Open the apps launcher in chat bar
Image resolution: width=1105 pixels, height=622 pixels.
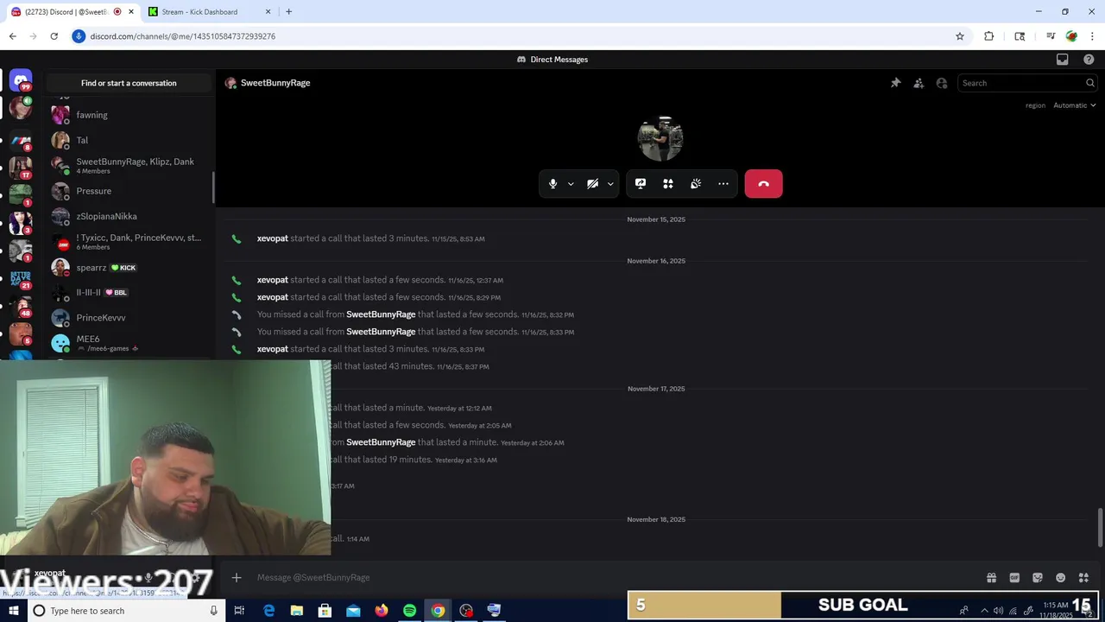[x=1083, y=578]
